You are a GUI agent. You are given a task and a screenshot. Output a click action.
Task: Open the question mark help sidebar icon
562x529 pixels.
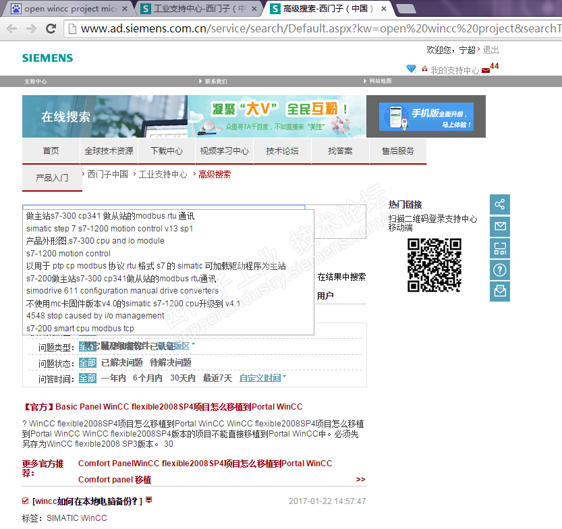(500, 269)
